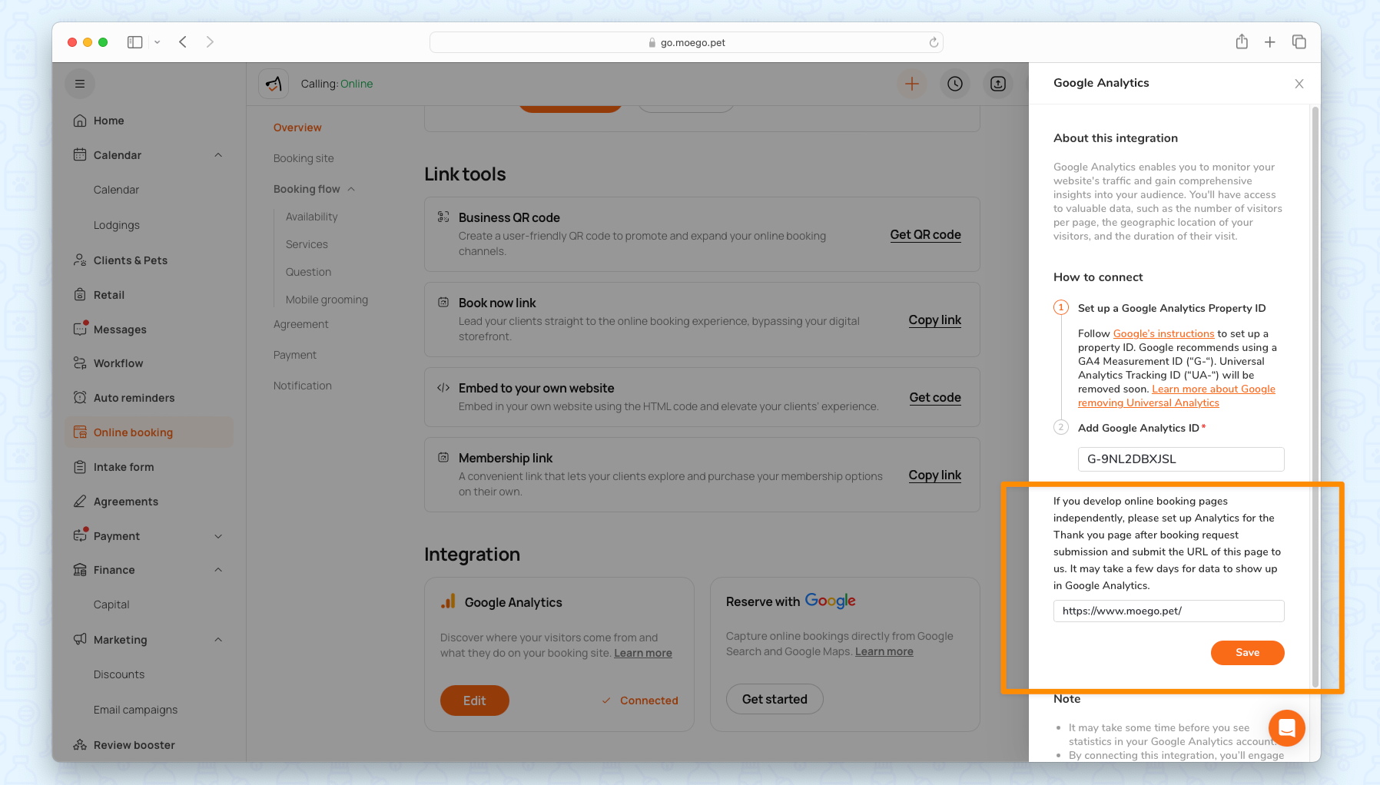Open the Availability settings item

coord(311,217)
